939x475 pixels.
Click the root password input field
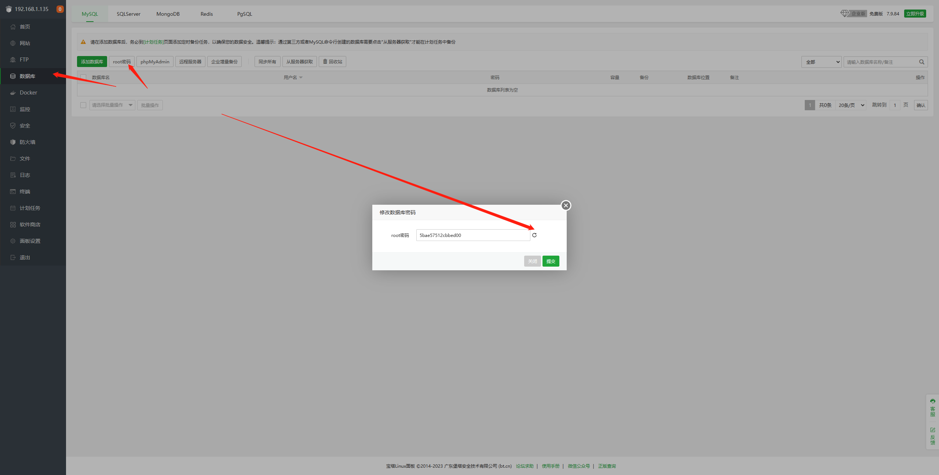click(473, 235)
